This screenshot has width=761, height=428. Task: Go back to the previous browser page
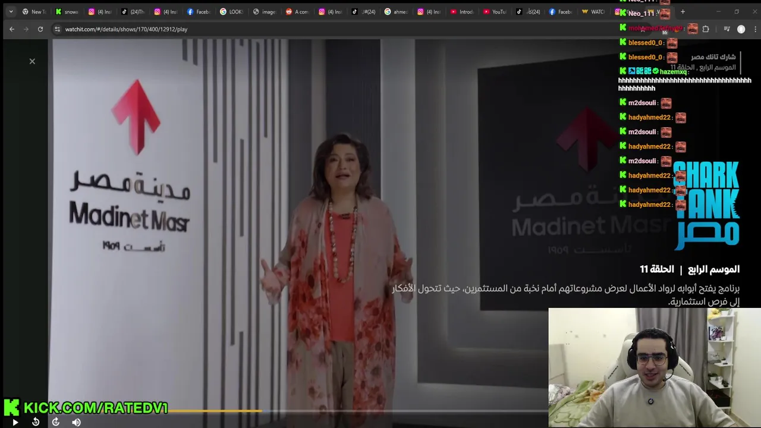(12, 29)
